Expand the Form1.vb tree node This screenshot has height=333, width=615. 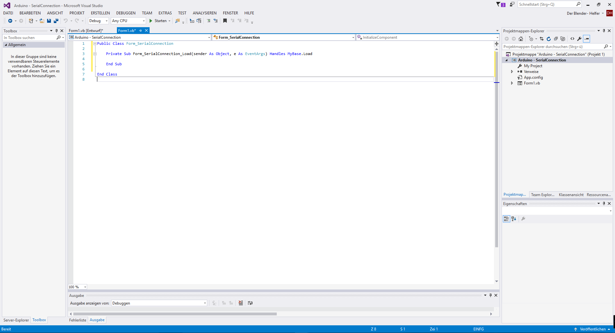tap(512, 83)
